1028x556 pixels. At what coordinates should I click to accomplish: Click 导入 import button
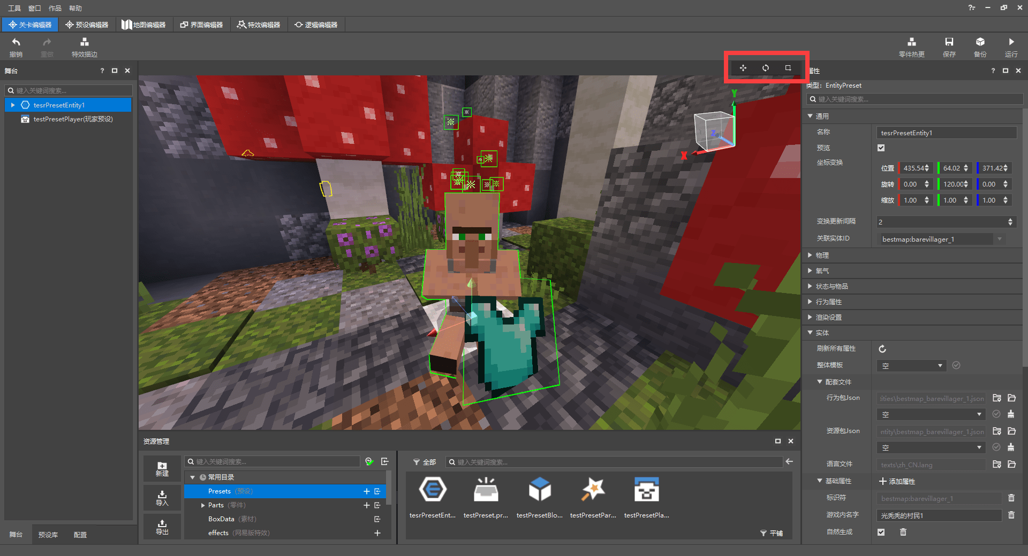click(162, 498)
